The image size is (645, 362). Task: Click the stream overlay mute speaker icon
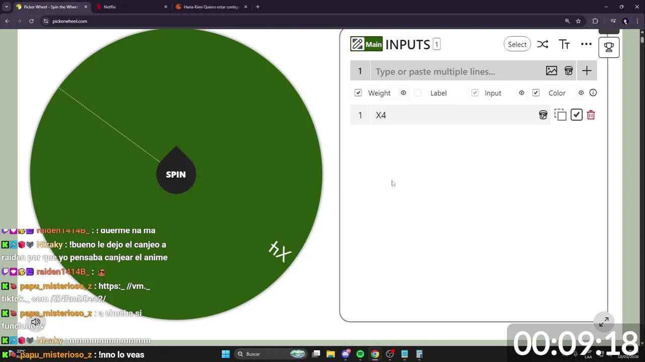pos(35,322)
